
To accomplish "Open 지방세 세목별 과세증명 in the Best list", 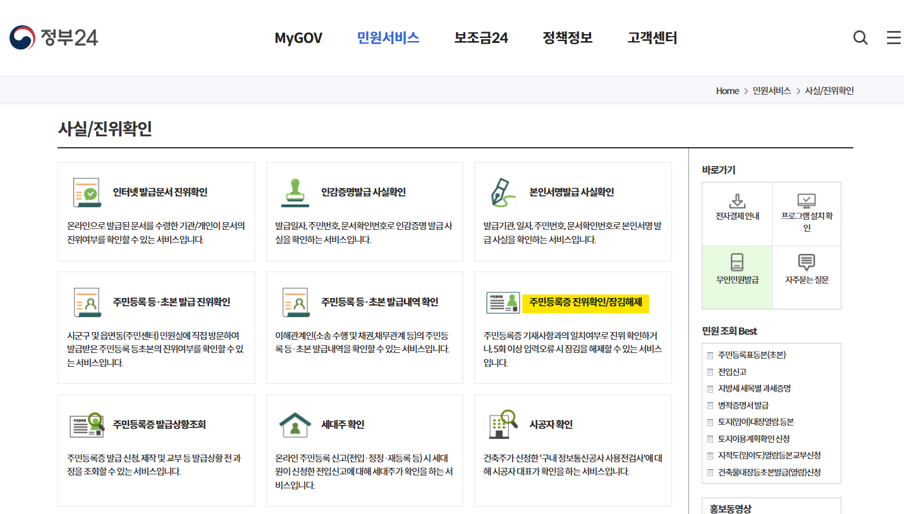I will [x=754, y=388].
